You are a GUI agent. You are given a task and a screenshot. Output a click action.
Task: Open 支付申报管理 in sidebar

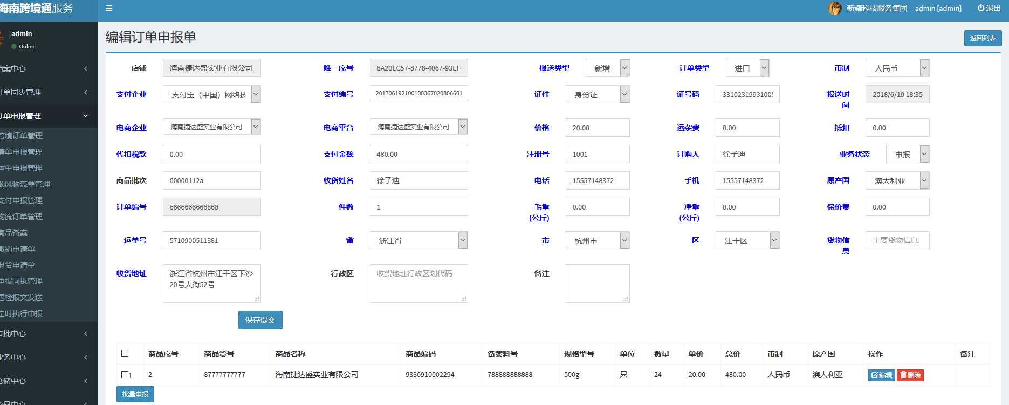point(22,200)
